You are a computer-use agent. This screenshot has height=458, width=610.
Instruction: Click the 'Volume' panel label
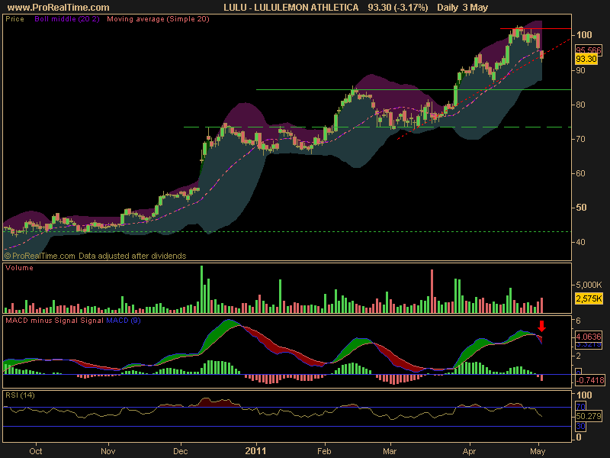(x=19, y=268)
